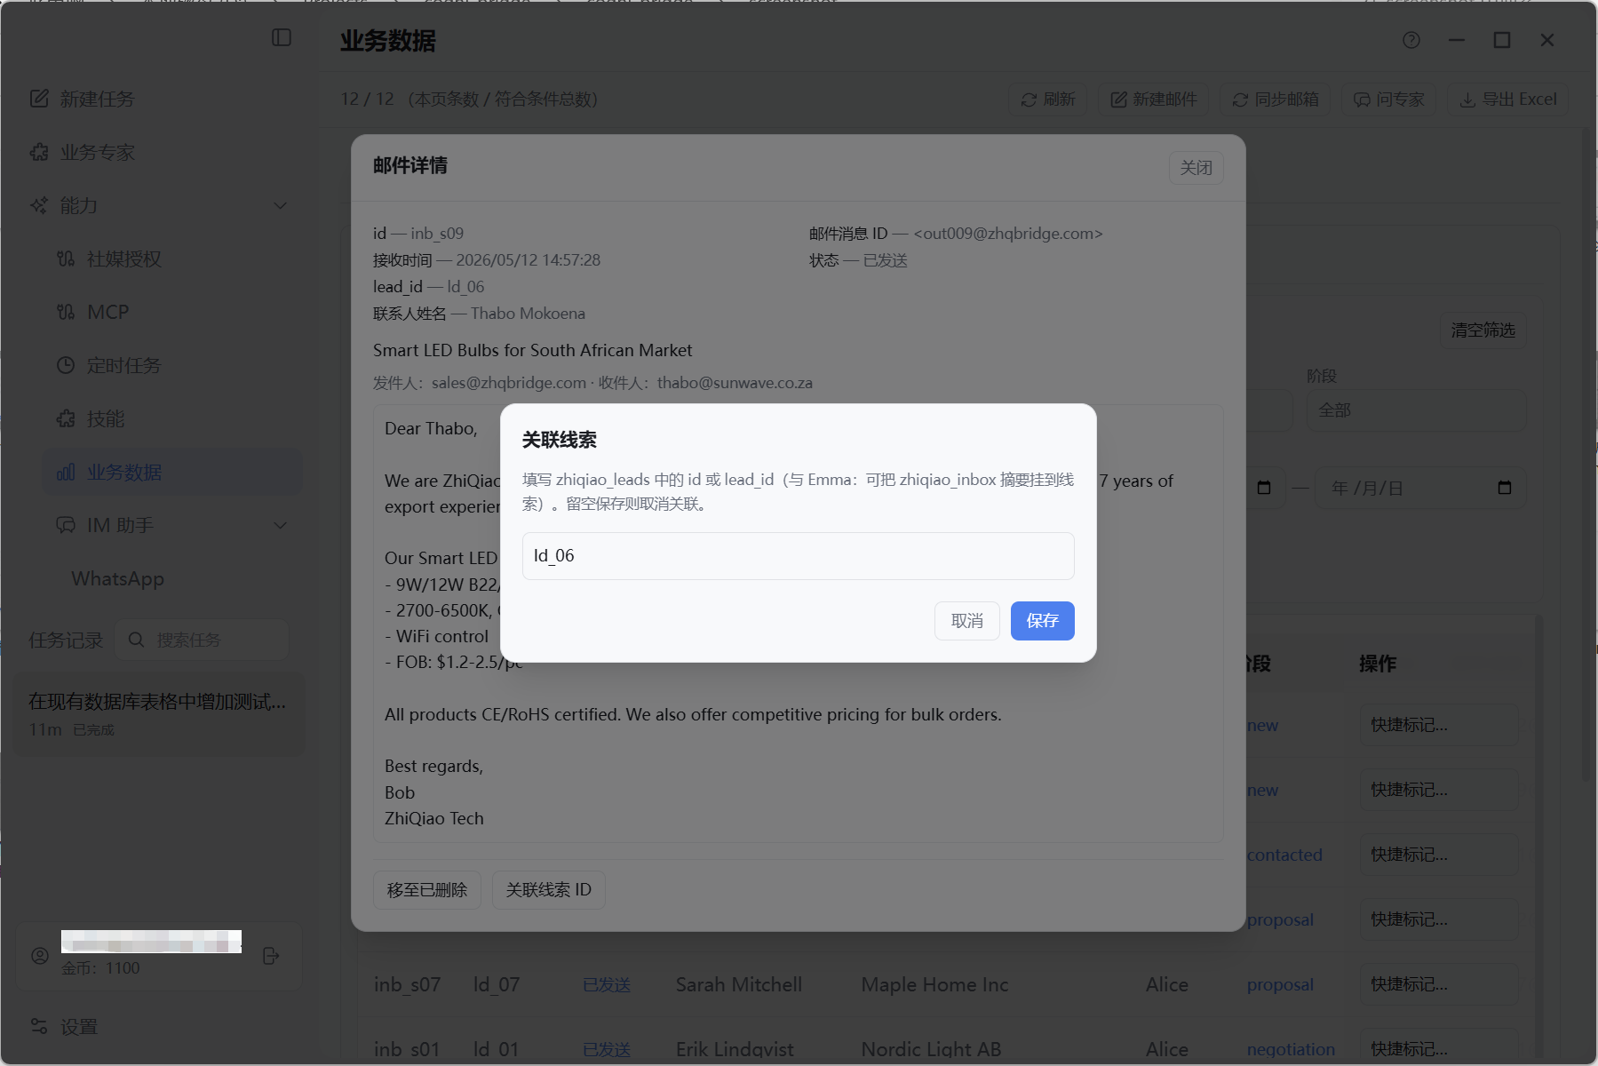Open task 在现有数据库表格中增加测试...
The height and width of the screenshot is (1066, 1598).
point(160,714)
